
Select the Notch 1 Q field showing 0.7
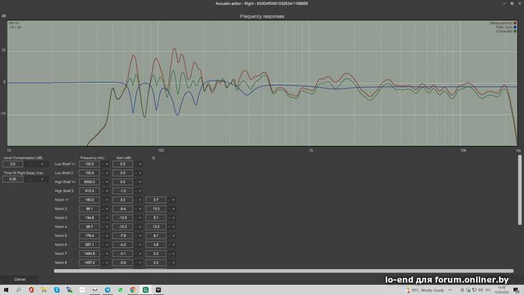coord(156,200)
